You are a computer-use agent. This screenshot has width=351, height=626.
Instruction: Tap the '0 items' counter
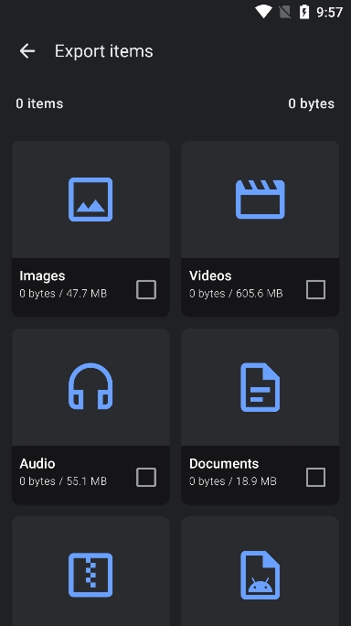point(39,103)
